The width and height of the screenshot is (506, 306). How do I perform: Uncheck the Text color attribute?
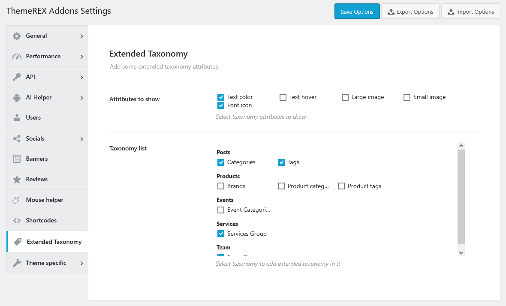[x=221, y=97]
